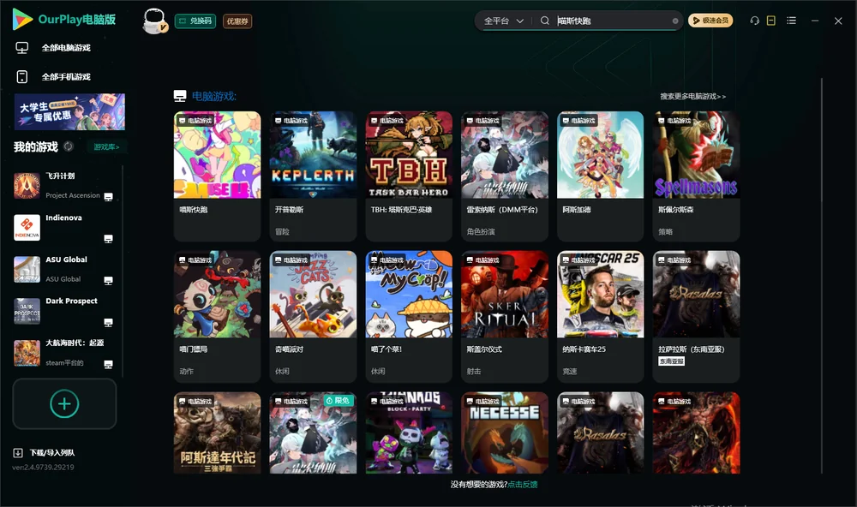Open the 喵斯快跑 game card
Image resolution: width=857 pixels, height=507 pixels.
[217, 176]
